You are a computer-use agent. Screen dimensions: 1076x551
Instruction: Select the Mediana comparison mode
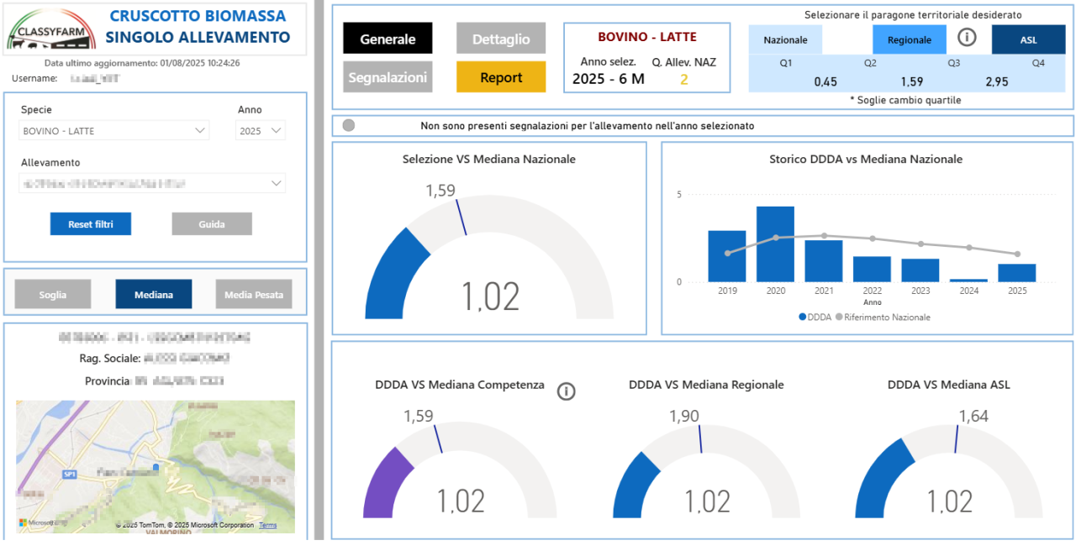pyautogui.click(x=154, y=295)
